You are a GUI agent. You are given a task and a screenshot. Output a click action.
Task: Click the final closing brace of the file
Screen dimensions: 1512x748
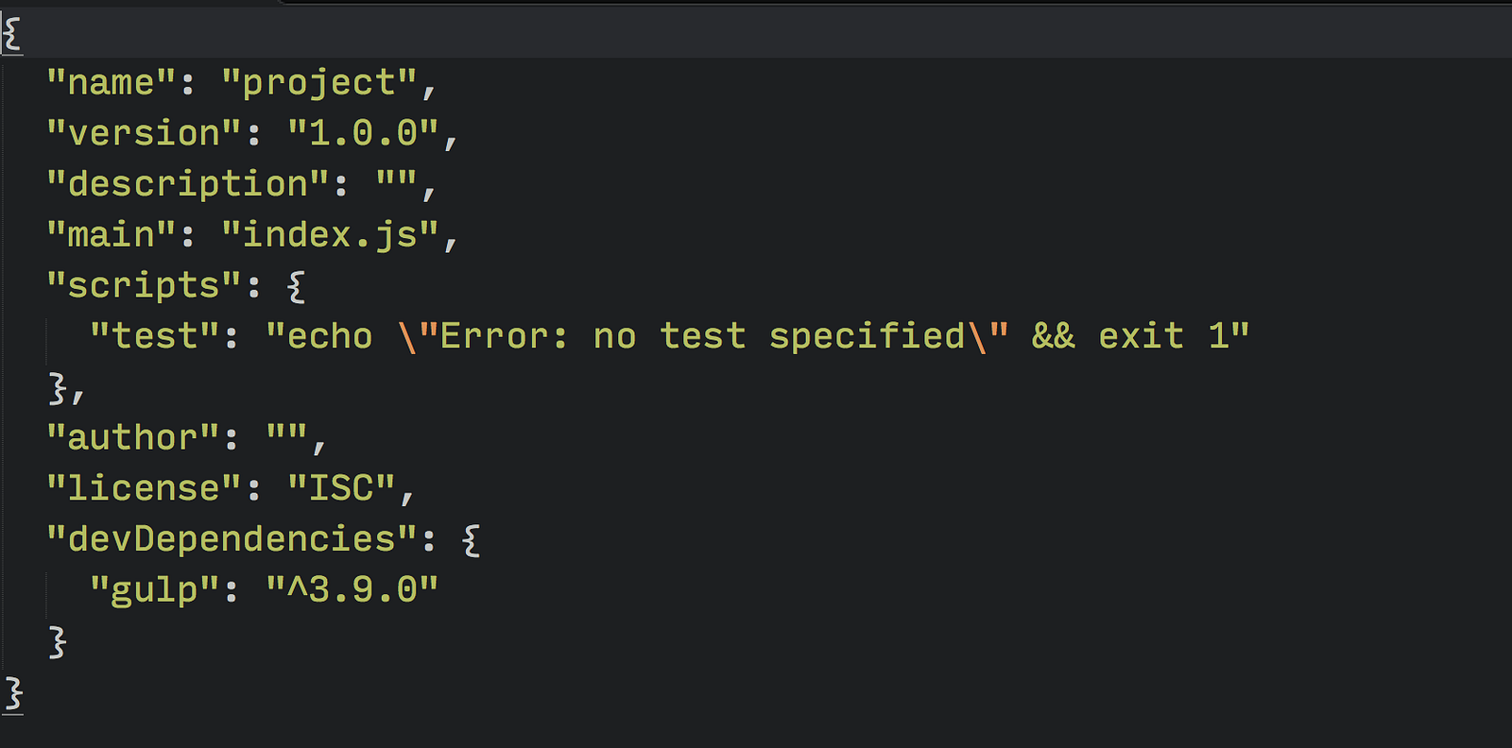(14, 694)
